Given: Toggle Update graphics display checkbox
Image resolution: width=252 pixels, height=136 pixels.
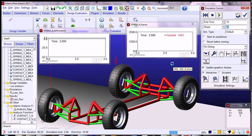Looking at the screenshot, I should point(203,67).
